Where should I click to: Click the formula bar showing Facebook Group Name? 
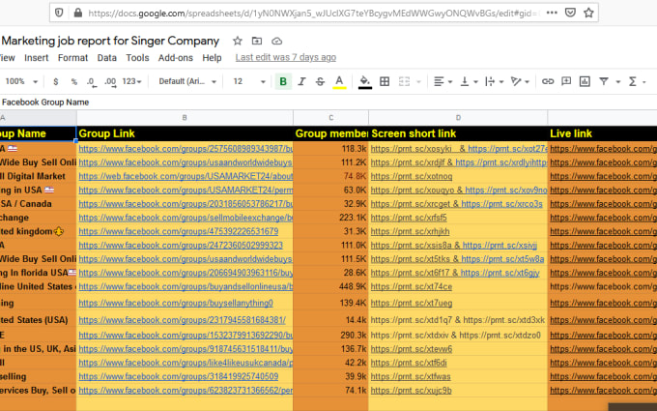tap(328, 103)
